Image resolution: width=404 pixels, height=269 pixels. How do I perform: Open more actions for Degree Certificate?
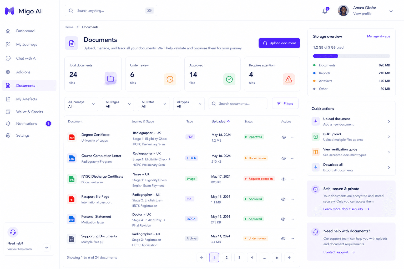click(292, 137)
